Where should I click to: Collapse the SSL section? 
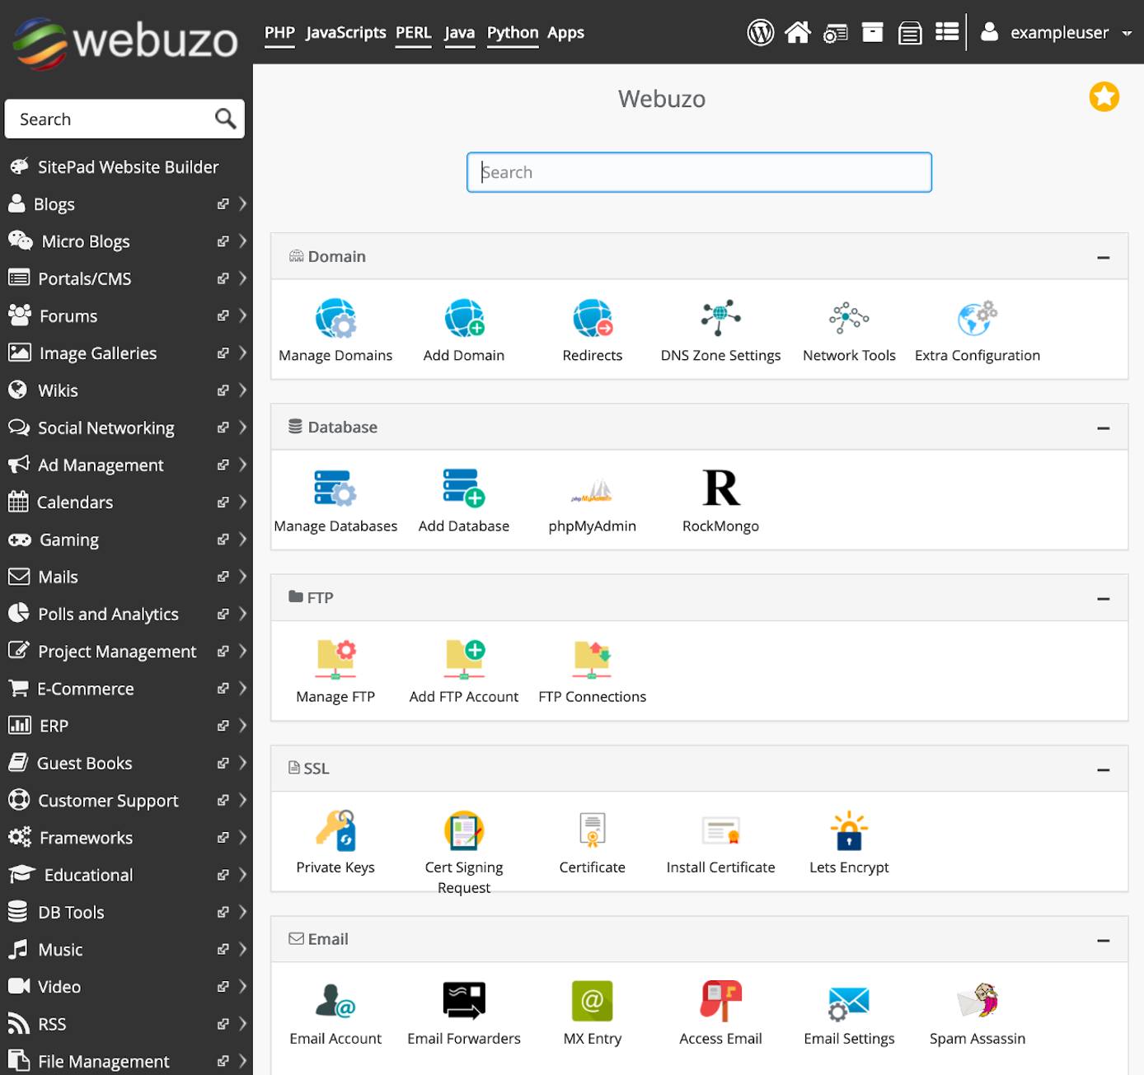pos(1104,769)
